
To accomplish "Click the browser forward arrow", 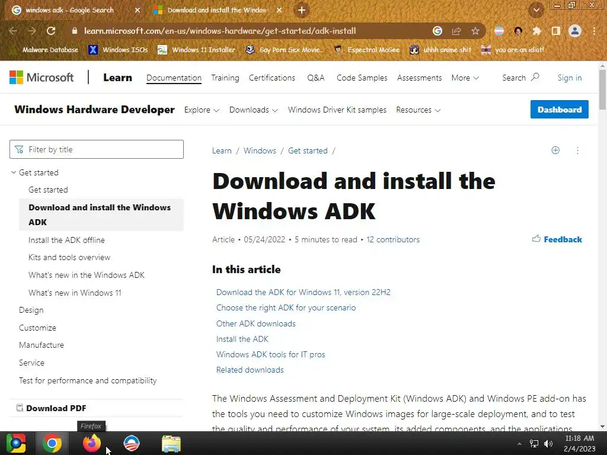I will click(x=32, y=31).
